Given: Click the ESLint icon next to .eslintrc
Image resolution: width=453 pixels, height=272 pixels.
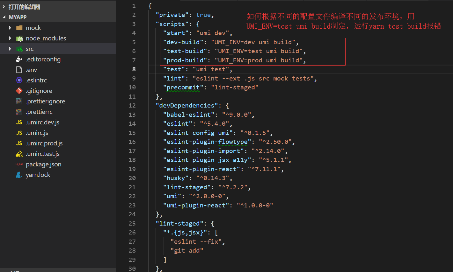Looking at the screenshot, I should tap(19, 80).
